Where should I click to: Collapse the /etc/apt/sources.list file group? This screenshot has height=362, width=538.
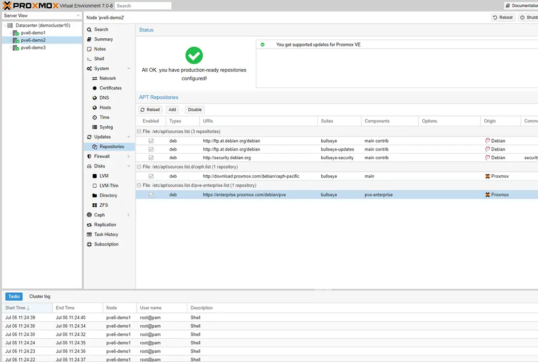(x=139, y=131)
